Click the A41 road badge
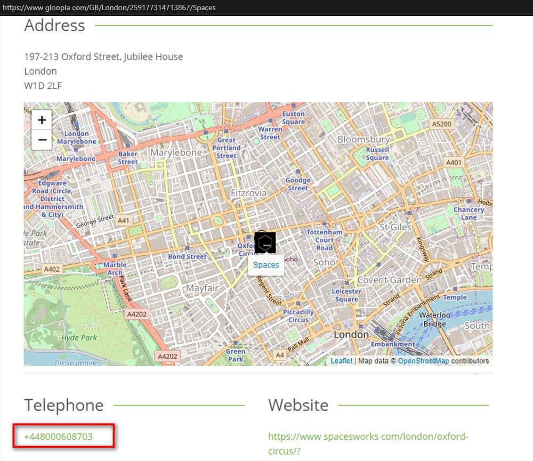The height and width of the screenshot is (461, 533). point(124,220)
